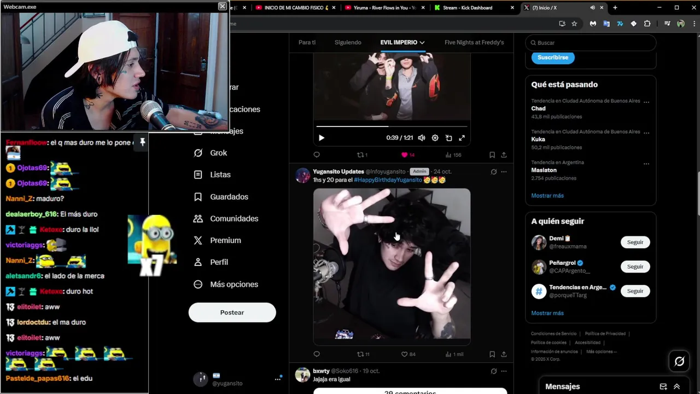Reply to the top video post
The width and height of the screenshot is (700, 394).
coord(317,155)
